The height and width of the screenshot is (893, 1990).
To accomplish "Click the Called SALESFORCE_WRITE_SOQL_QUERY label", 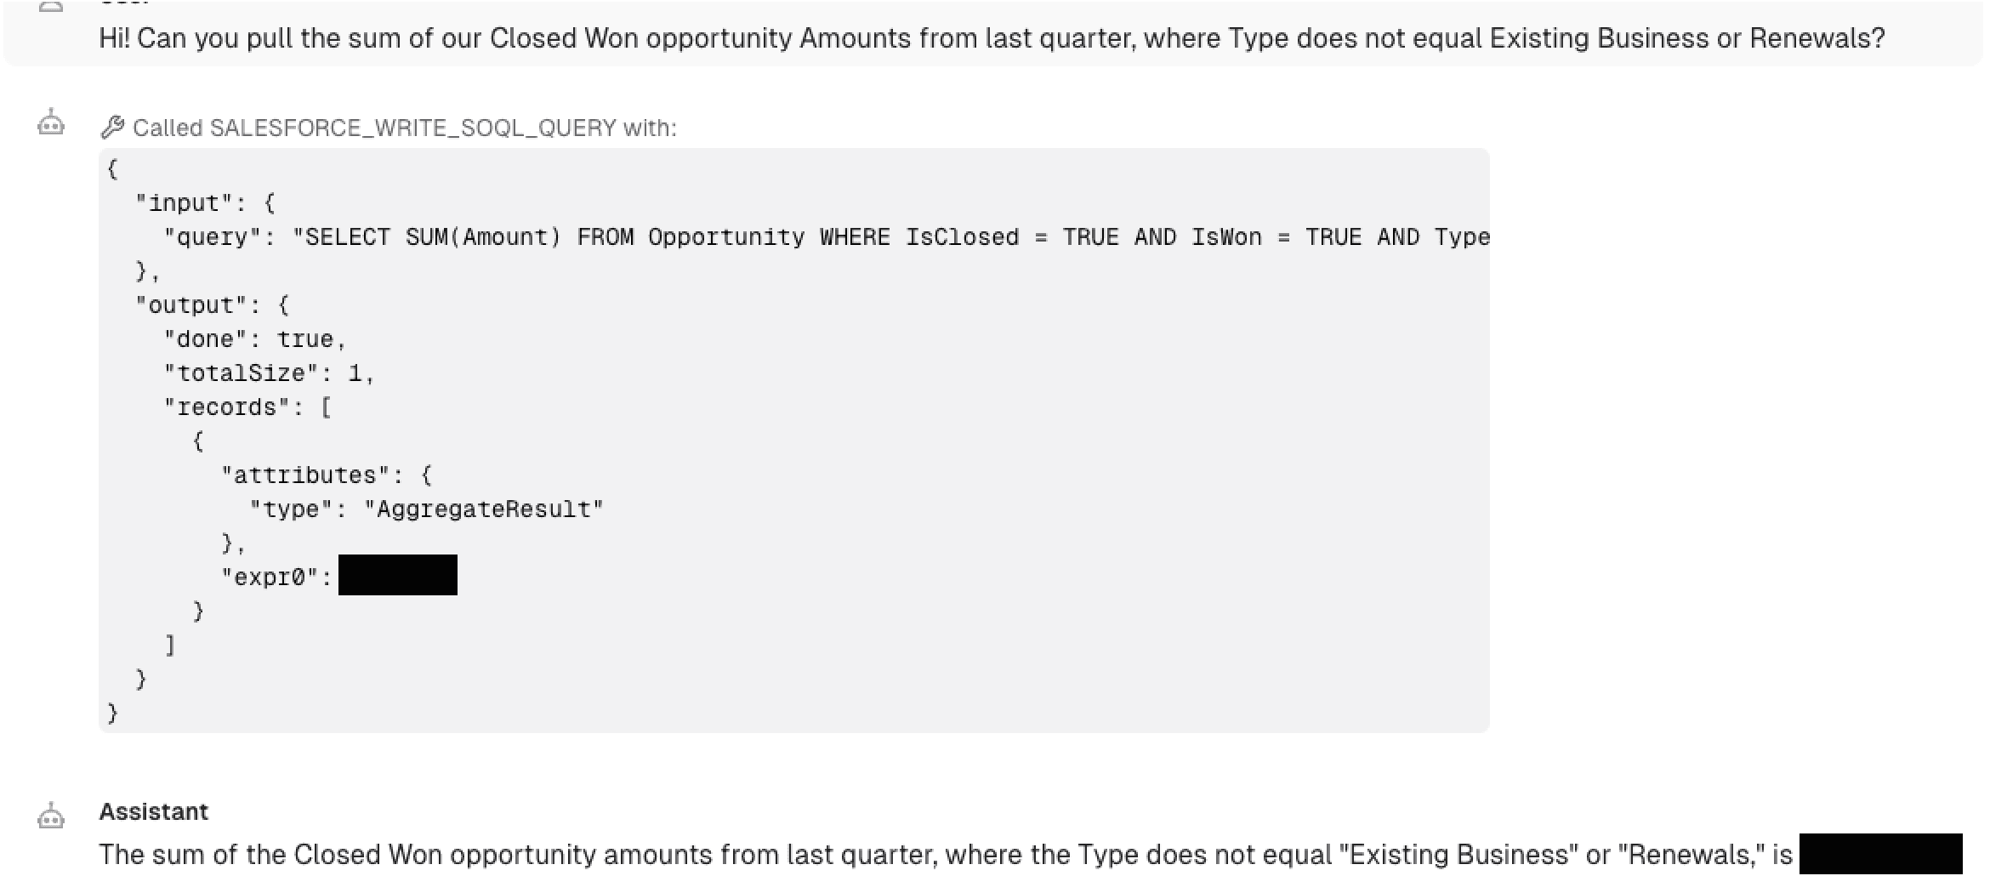I will 404,128.
